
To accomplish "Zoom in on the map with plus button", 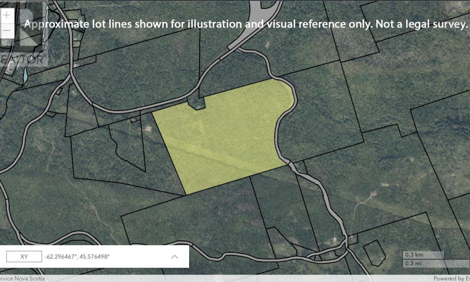I will [x=7, y=15].
